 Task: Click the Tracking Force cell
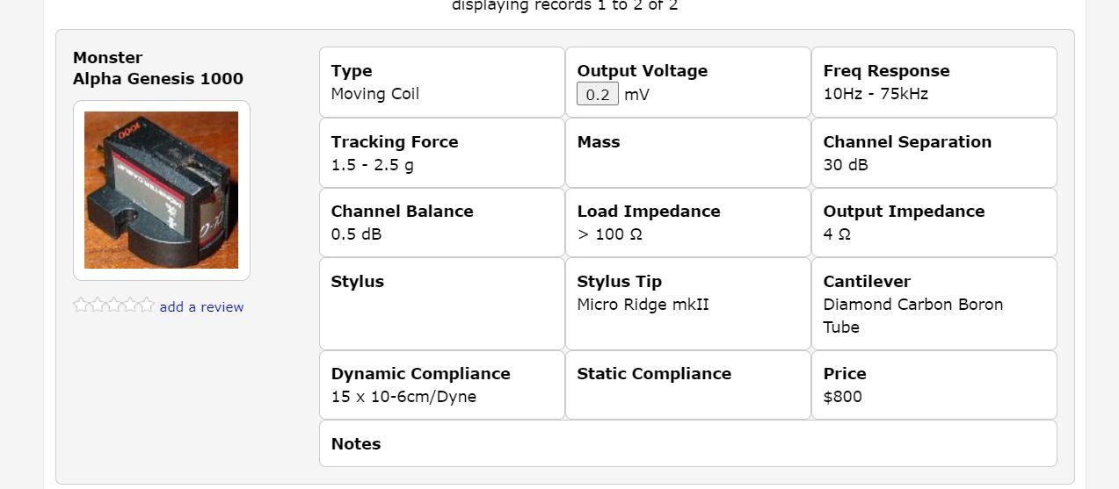[x=442, y=153]
